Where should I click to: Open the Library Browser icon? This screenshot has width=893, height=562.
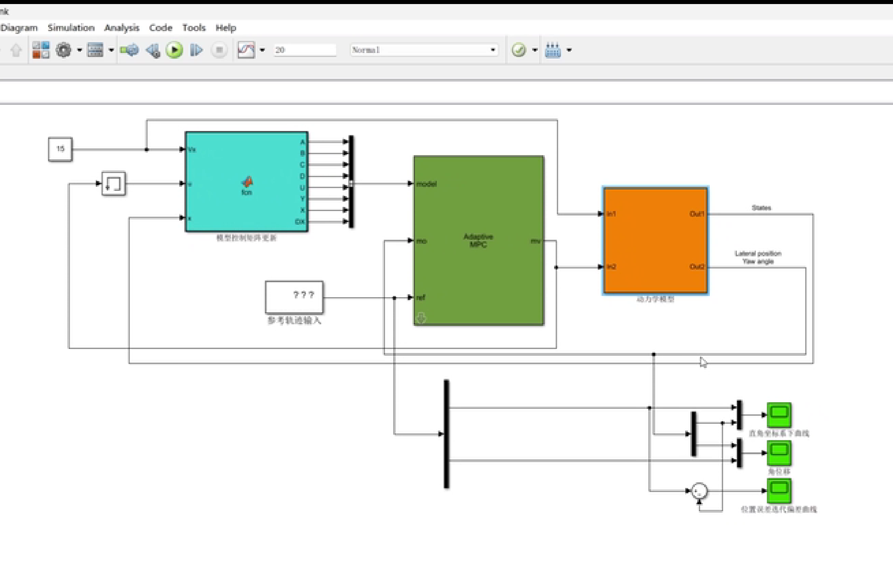41,50
